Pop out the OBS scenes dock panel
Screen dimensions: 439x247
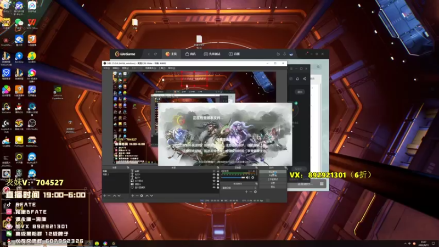pyautogui.click(x=128, y=167)
